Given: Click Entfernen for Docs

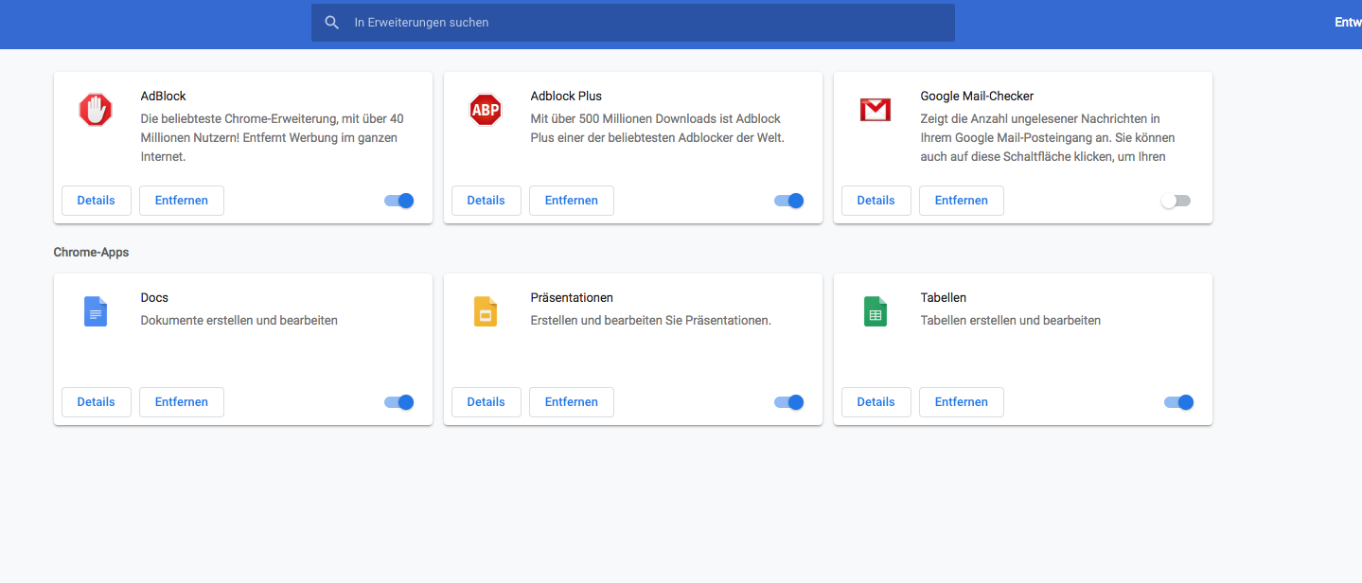Looking at the screenshot, I should point(182,402).
